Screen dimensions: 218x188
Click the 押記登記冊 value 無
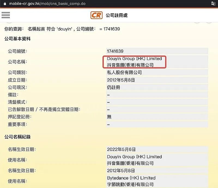pyautogui.click(x=109, y=117)
